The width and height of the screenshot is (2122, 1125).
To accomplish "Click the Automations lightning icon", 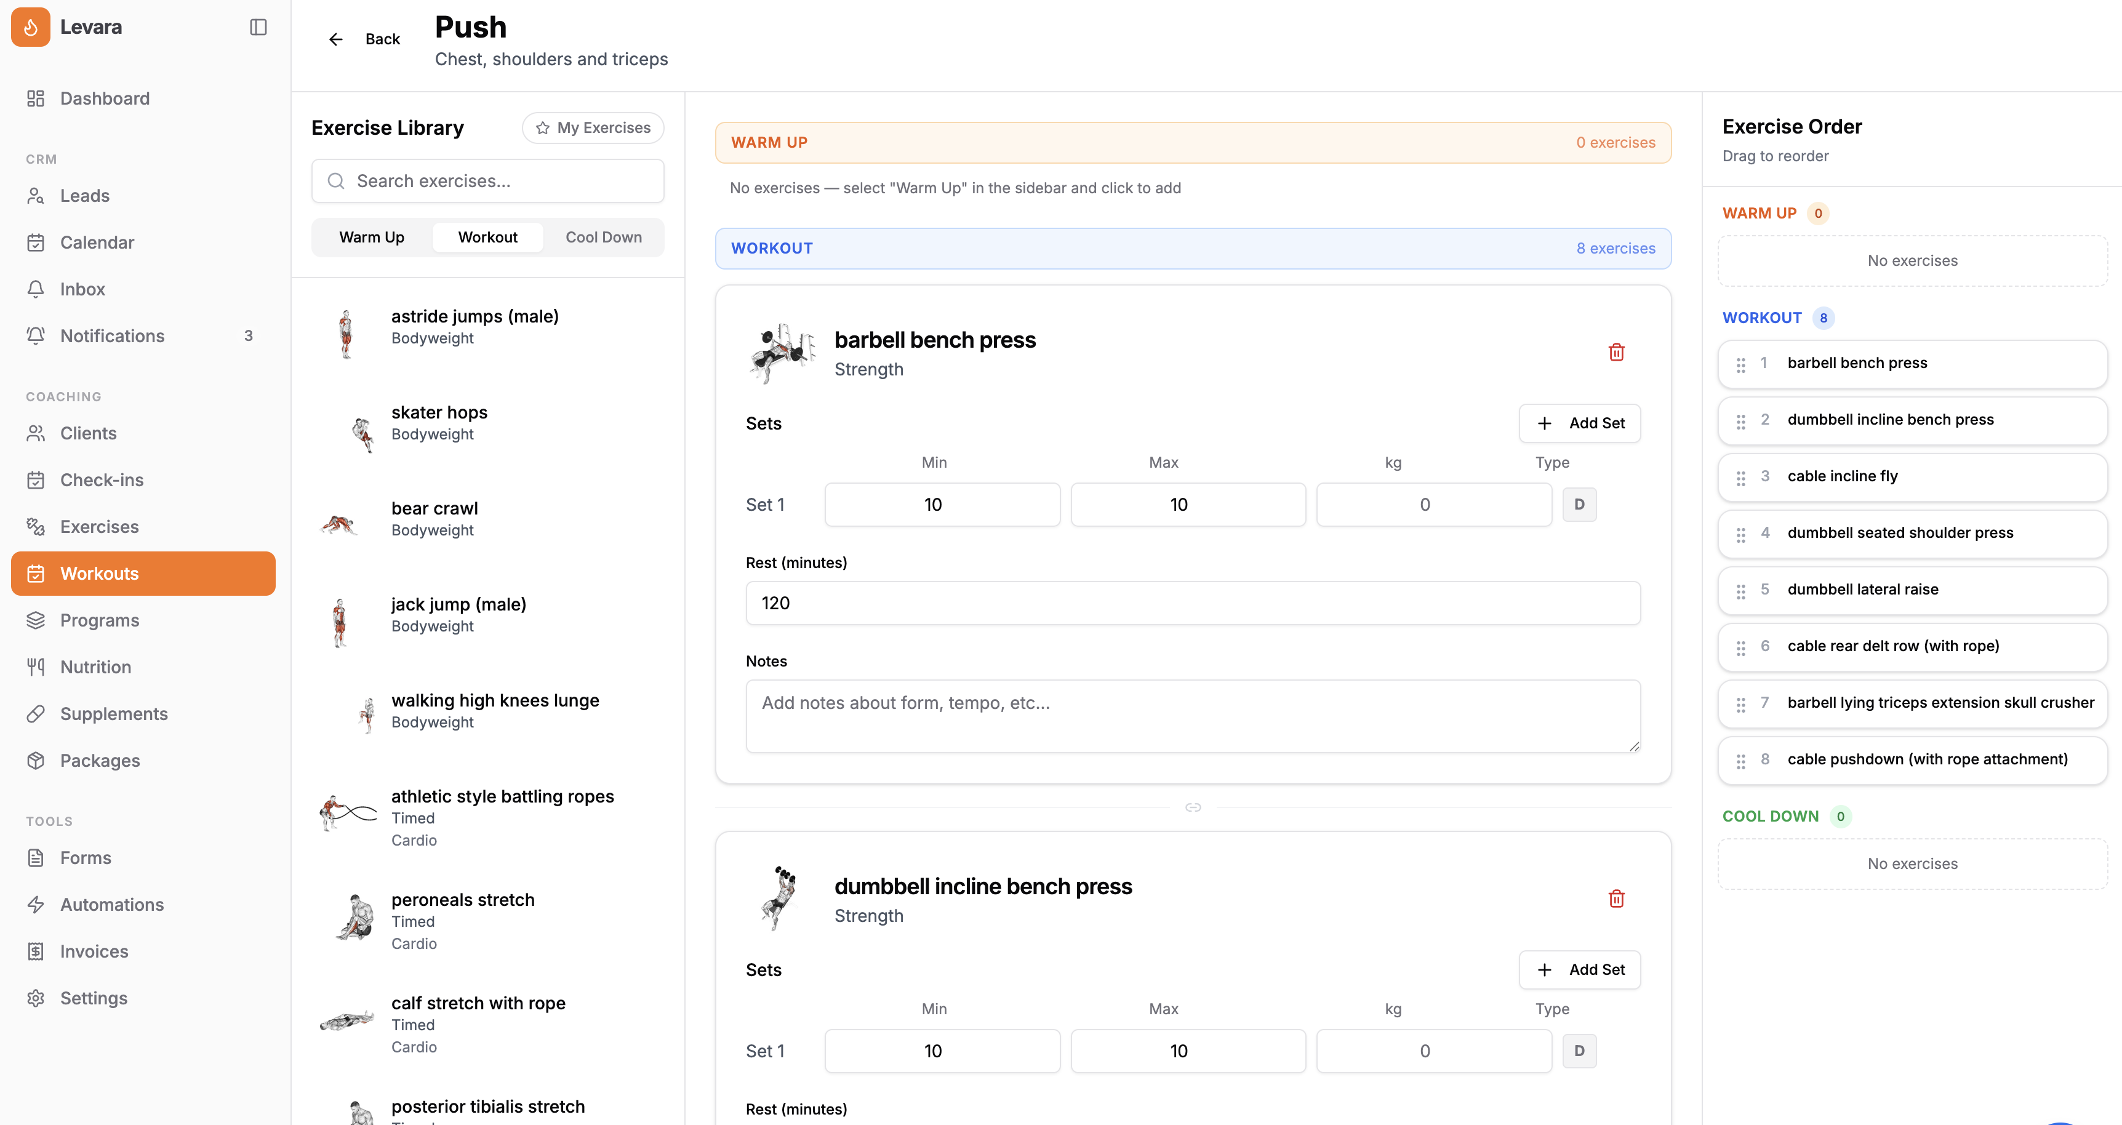I will coord(36,904).
